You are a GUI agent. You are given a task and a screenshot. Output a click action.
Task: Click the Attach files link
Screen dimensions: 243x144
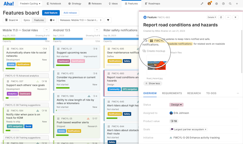[176, 53]
